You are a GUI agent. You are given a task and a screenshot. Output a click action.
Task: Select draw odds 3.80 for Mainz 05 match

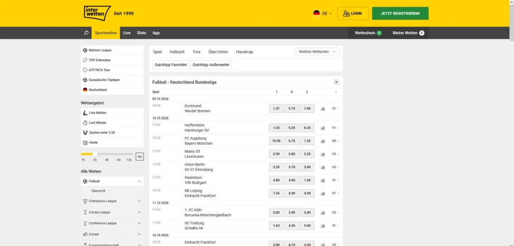click(292, 154)
